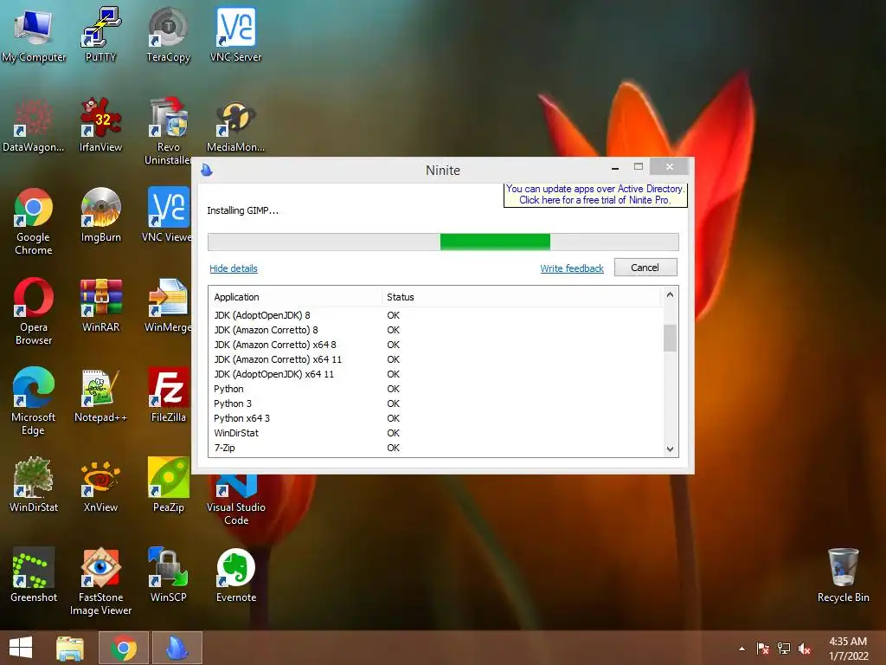
Task: Sort by Application column header
Action: [294, 297]
